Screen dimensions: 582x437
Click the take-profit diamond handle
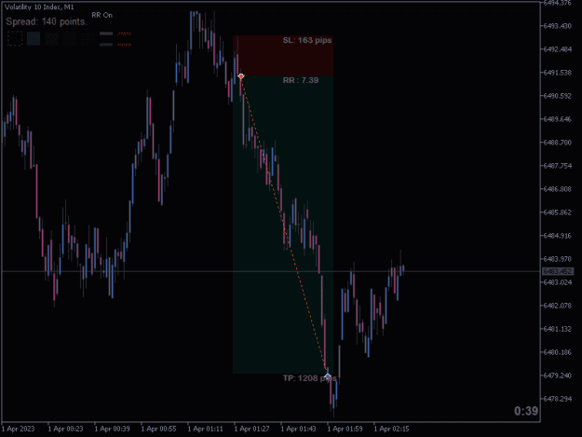(328, 376)
